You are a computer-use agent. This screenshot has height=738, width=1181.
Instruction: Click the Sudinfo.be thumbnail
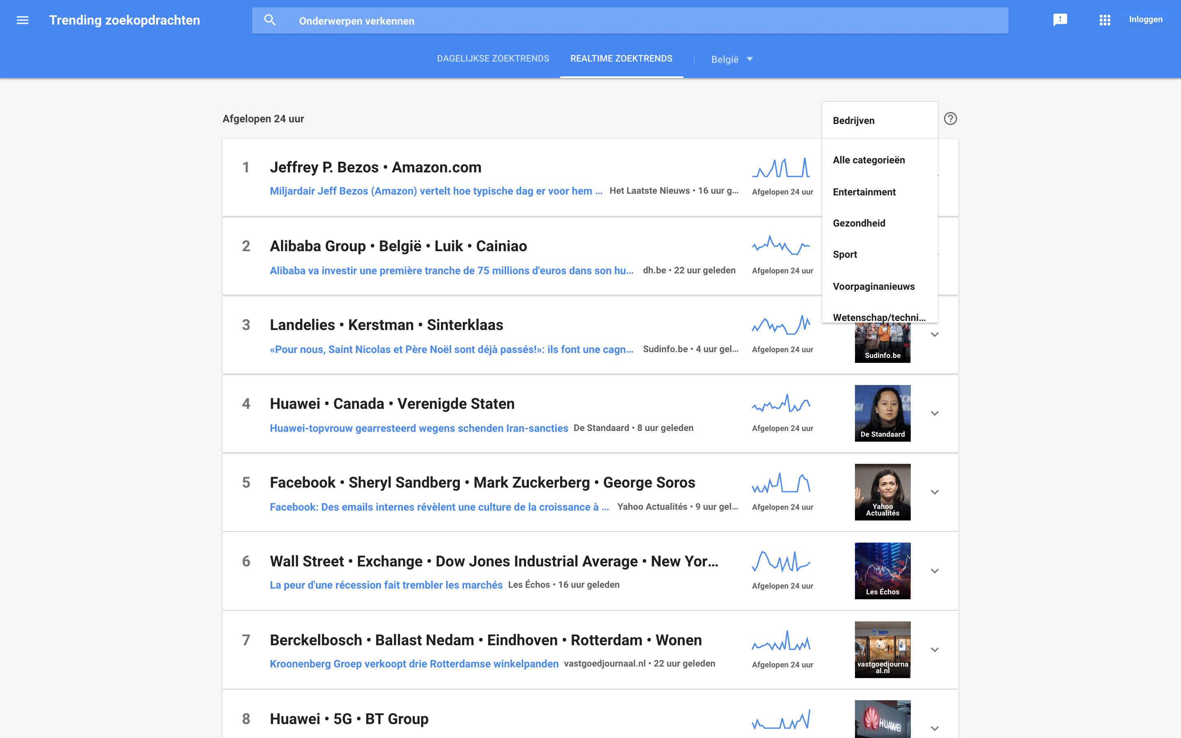coord(882,343)
